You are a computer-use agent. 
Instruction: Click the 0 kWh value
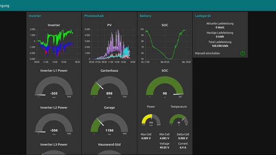point(220,37)
